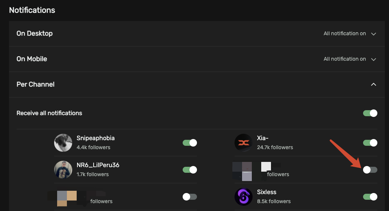389x211 pixels.
Task: Click the Xia- channel name
Action: click(263, 138)
